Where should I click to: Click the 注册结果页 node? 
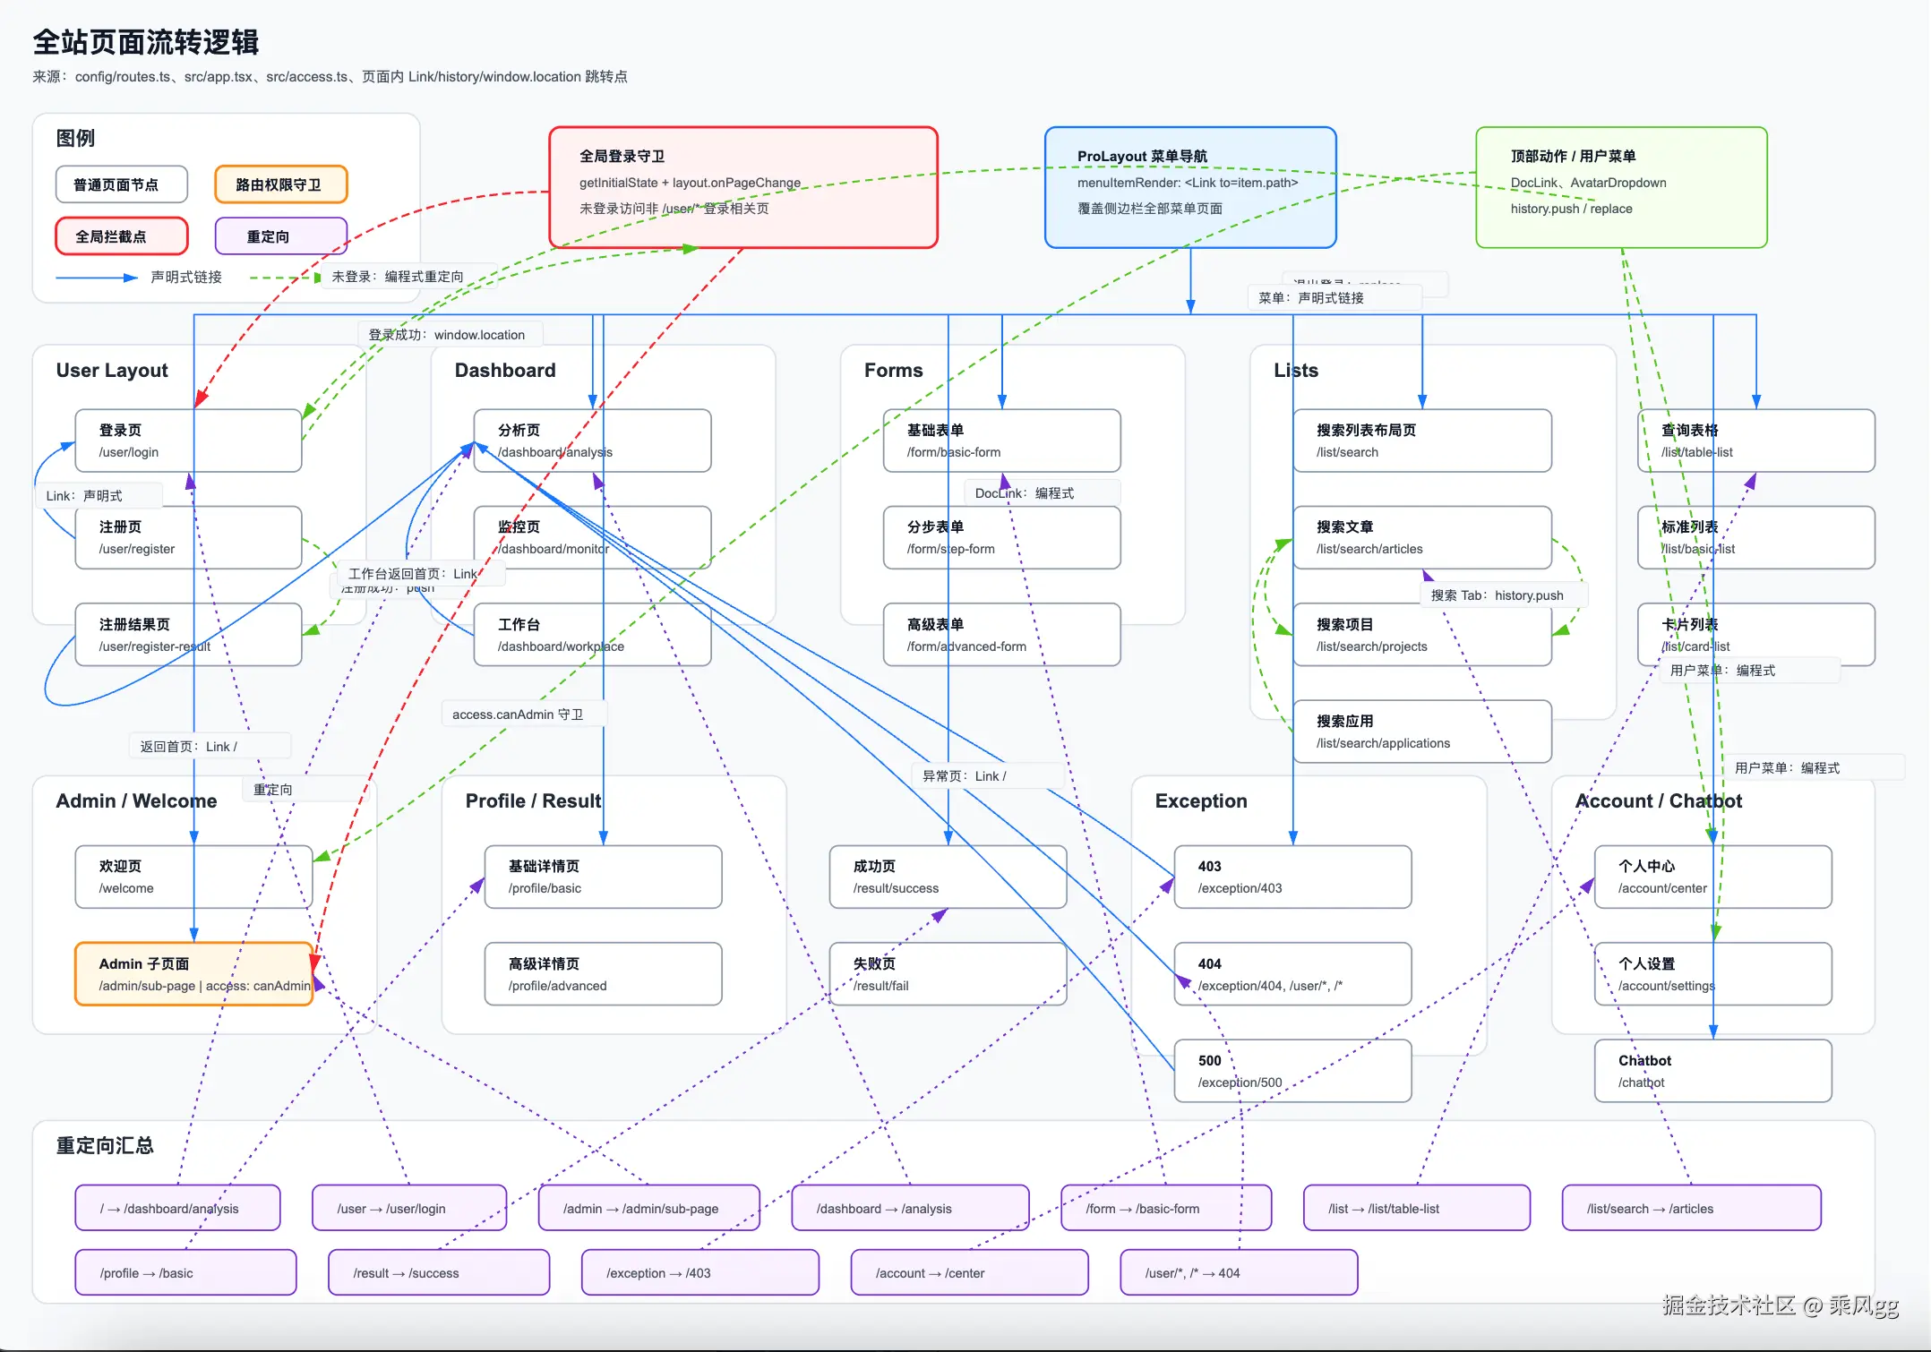coord(188,635)
